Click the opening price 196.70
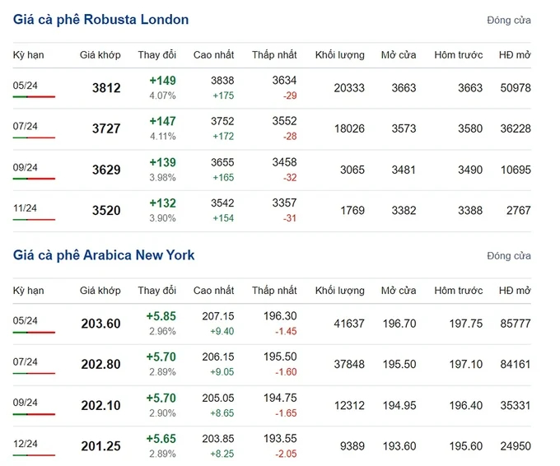 pyautogui.click(x=399, y=324)
